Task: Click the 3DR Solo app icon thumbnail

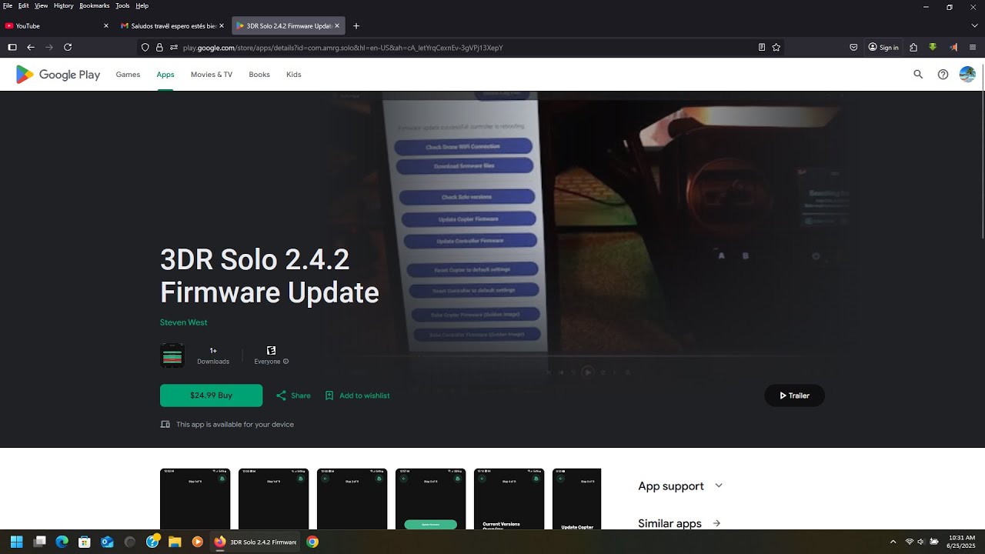Action: 172,355
